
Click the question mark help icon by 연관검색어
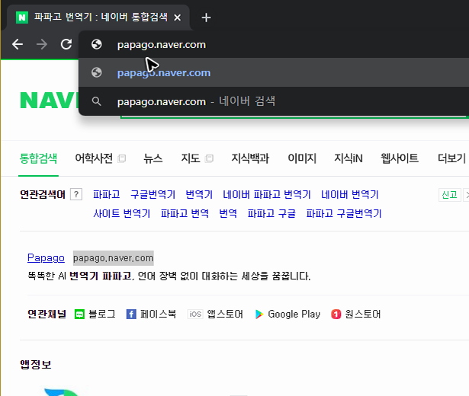[x=76, y=194]
